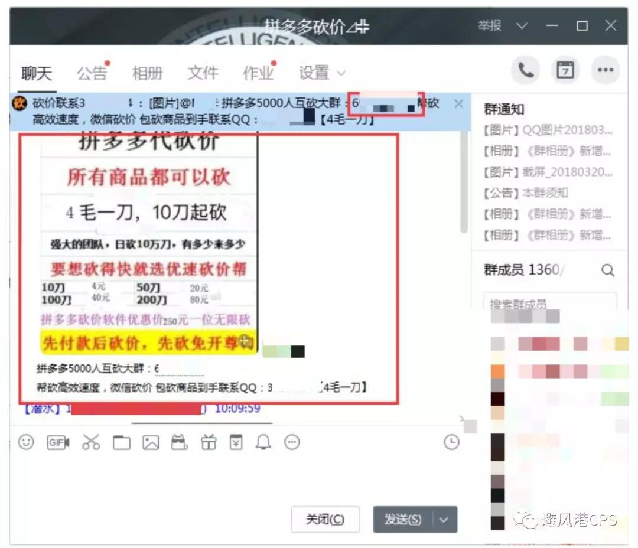The height and width of the screenshot is (548, 638).
Task: Open notice 【公告】本群须知
Action: click(526, 193)
